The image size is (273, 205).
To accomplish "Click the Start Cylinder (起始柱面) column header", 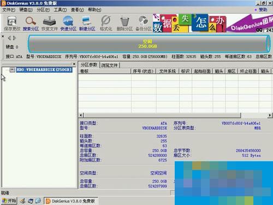I will pos(202,71).
